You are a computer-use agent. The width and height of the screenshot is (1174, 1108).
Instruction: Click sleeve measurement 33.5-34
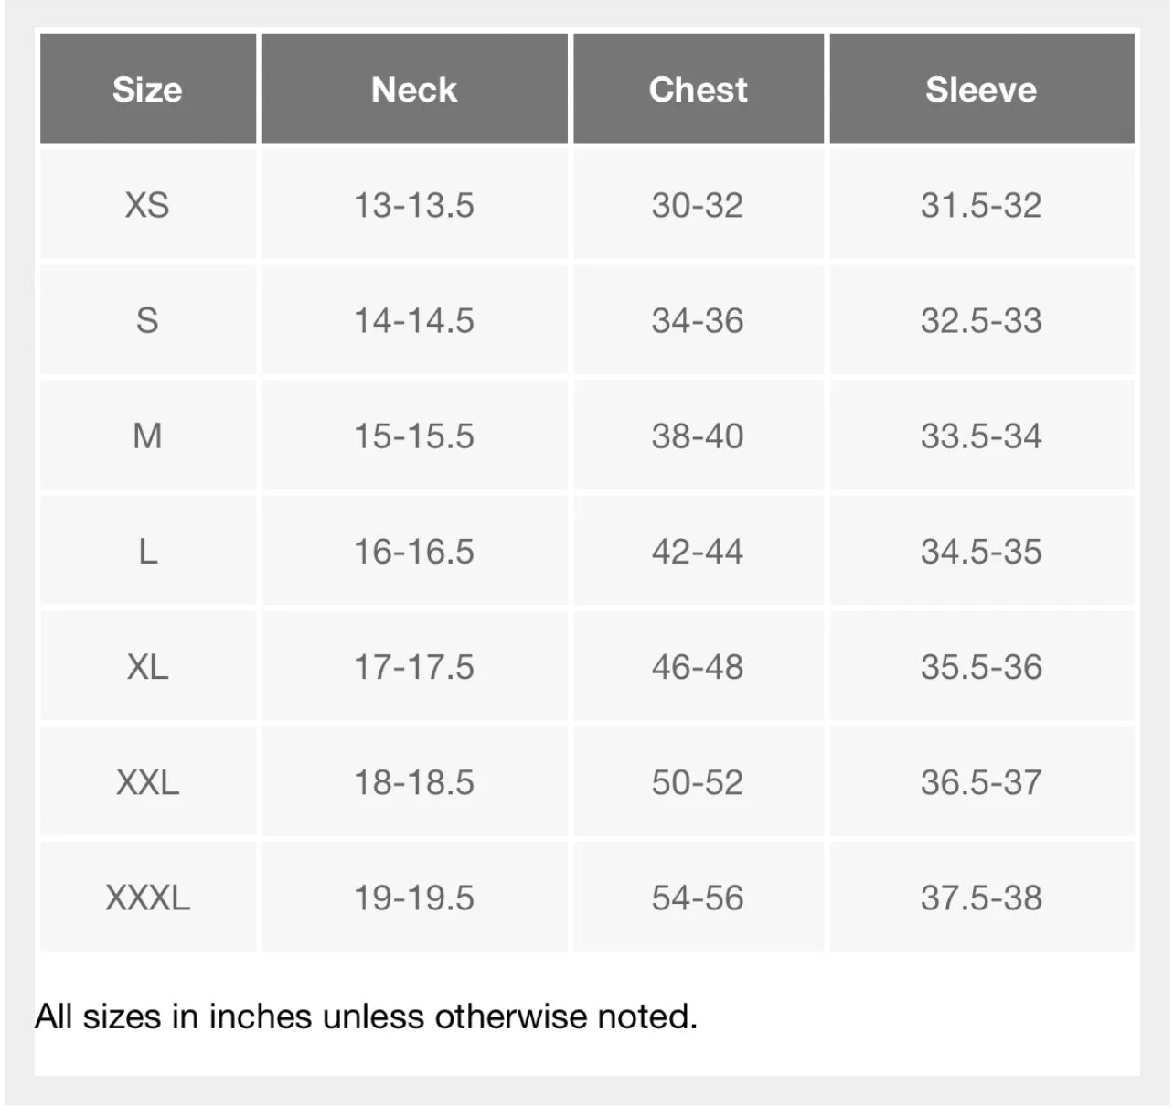pyautogui.click(x=981, y=436)
